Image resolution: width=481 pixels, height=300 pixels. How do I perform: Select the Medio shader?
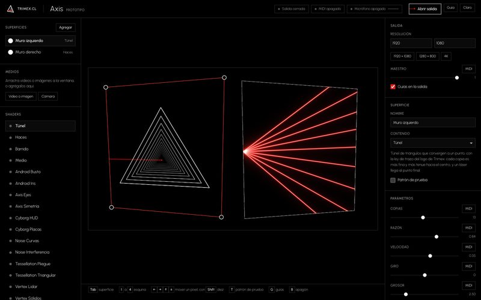40,160
